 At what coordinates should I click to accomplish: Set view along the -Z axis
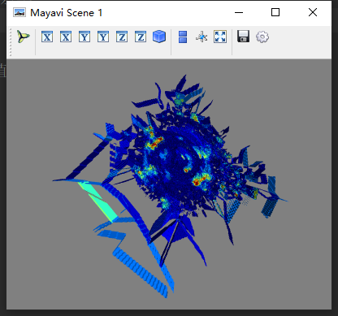141,37
